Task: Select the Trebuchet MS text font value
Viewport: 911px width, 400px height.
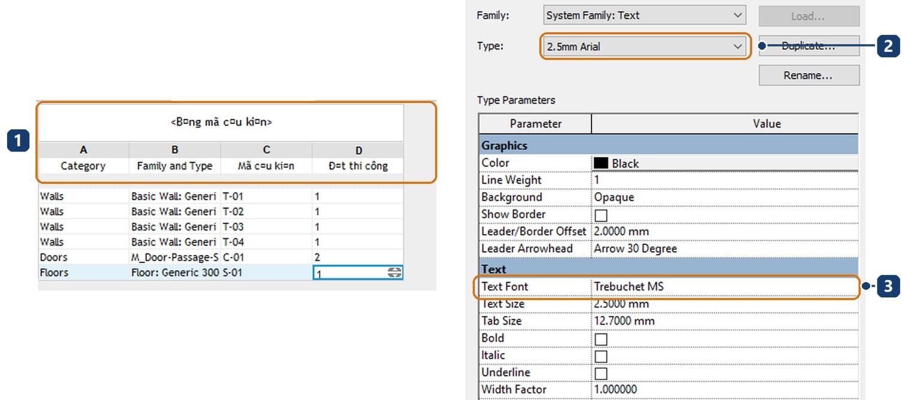Action: pos(725,287)
